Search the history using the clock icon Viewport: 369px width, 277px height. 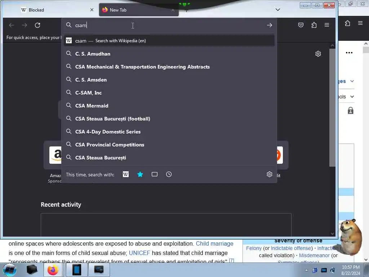[x=169, y=174]
